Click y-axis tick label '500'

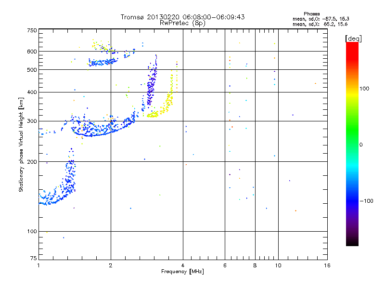32,70
